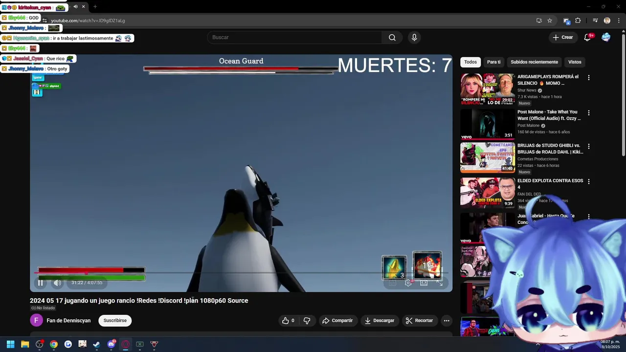Open the Crear menu

tap(562, 38)
